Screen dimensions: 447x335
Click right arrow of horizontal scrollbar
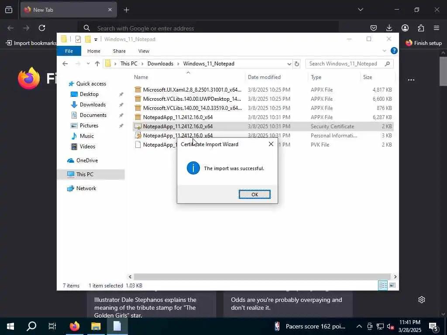coord(395,277)
